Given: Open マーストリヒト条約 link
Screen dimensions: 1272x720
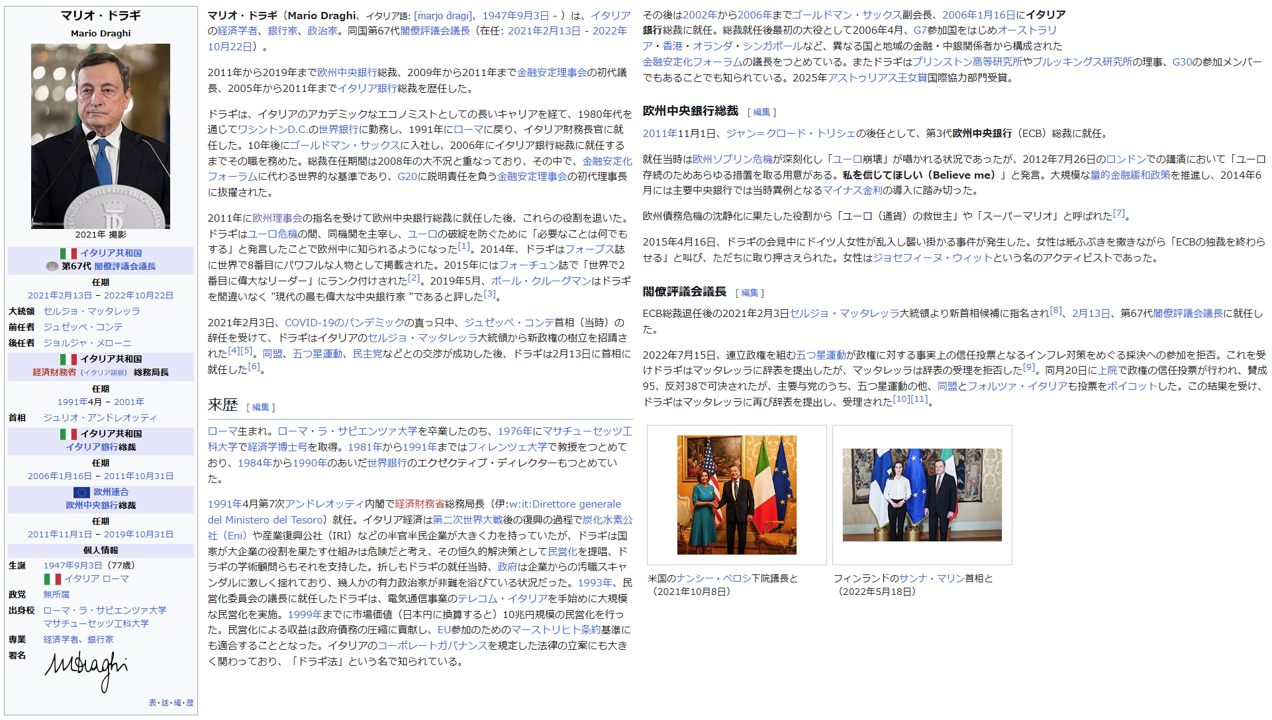Looking at the screenshot, I should (556, 630).
